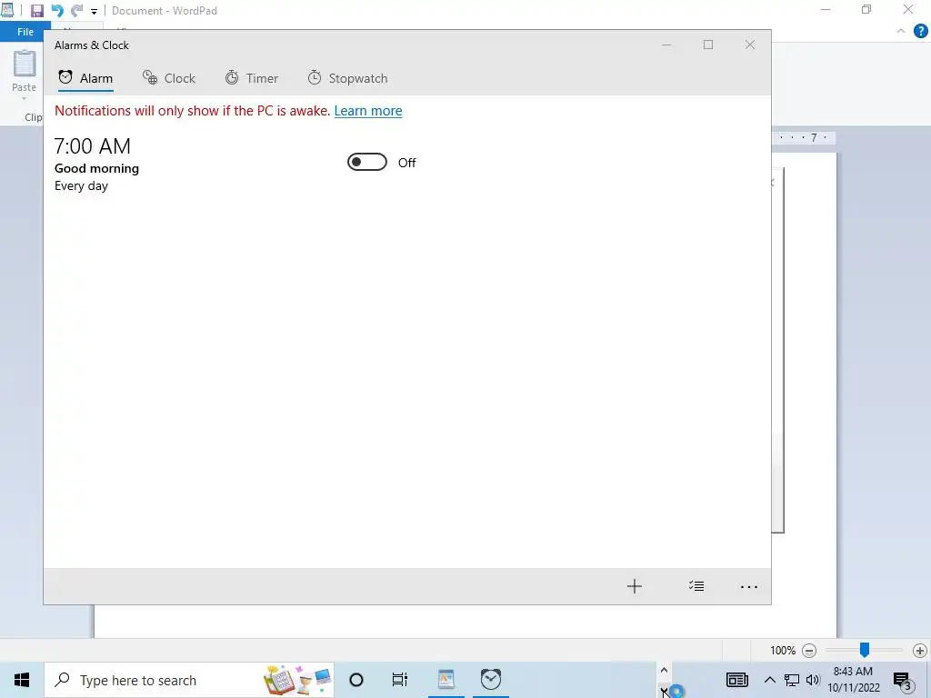
Task: Open the Windows Start menu
Action: pos(22,680)
